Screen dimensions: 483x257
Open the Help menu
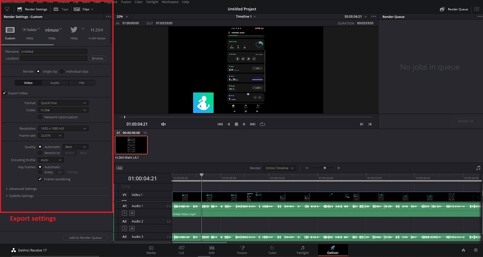coord(186,2)
